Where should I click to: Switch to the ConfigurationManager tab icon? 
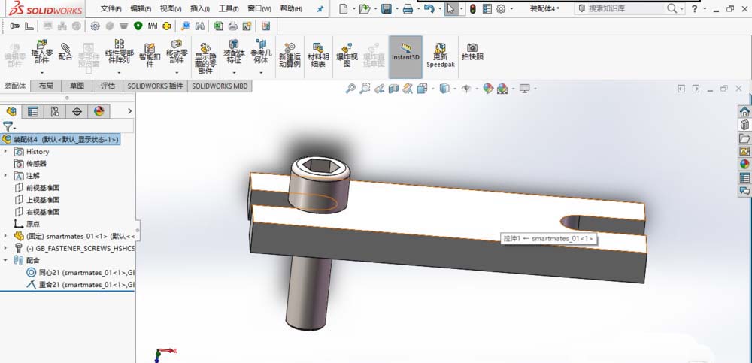point(55,112)
